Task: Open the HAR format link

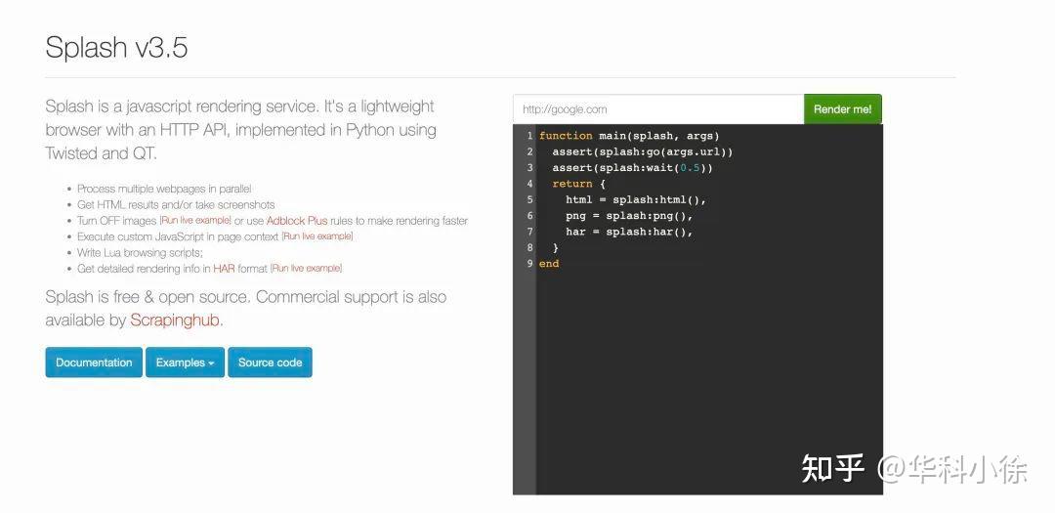Action: pyautogui.click(x=224, y=269)
